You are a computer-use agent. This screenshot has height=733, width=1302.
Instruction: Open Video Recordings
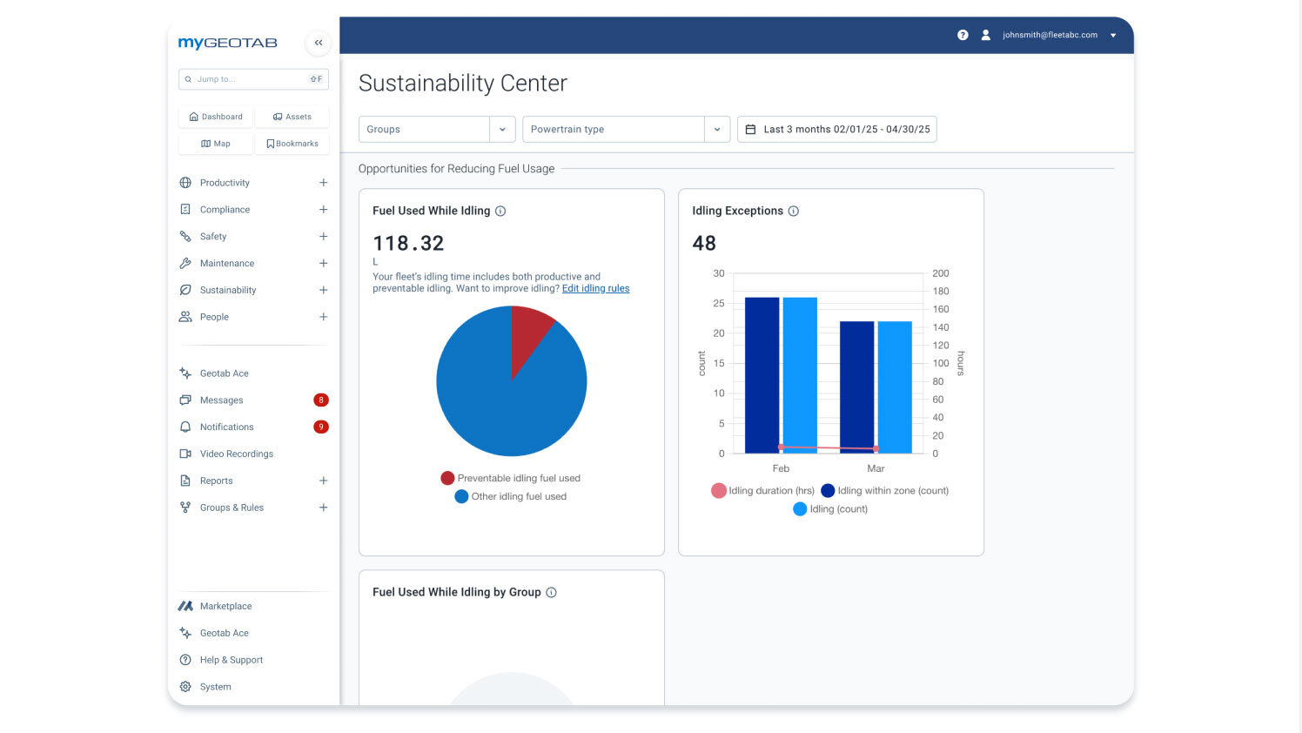[x=236, y=454]
